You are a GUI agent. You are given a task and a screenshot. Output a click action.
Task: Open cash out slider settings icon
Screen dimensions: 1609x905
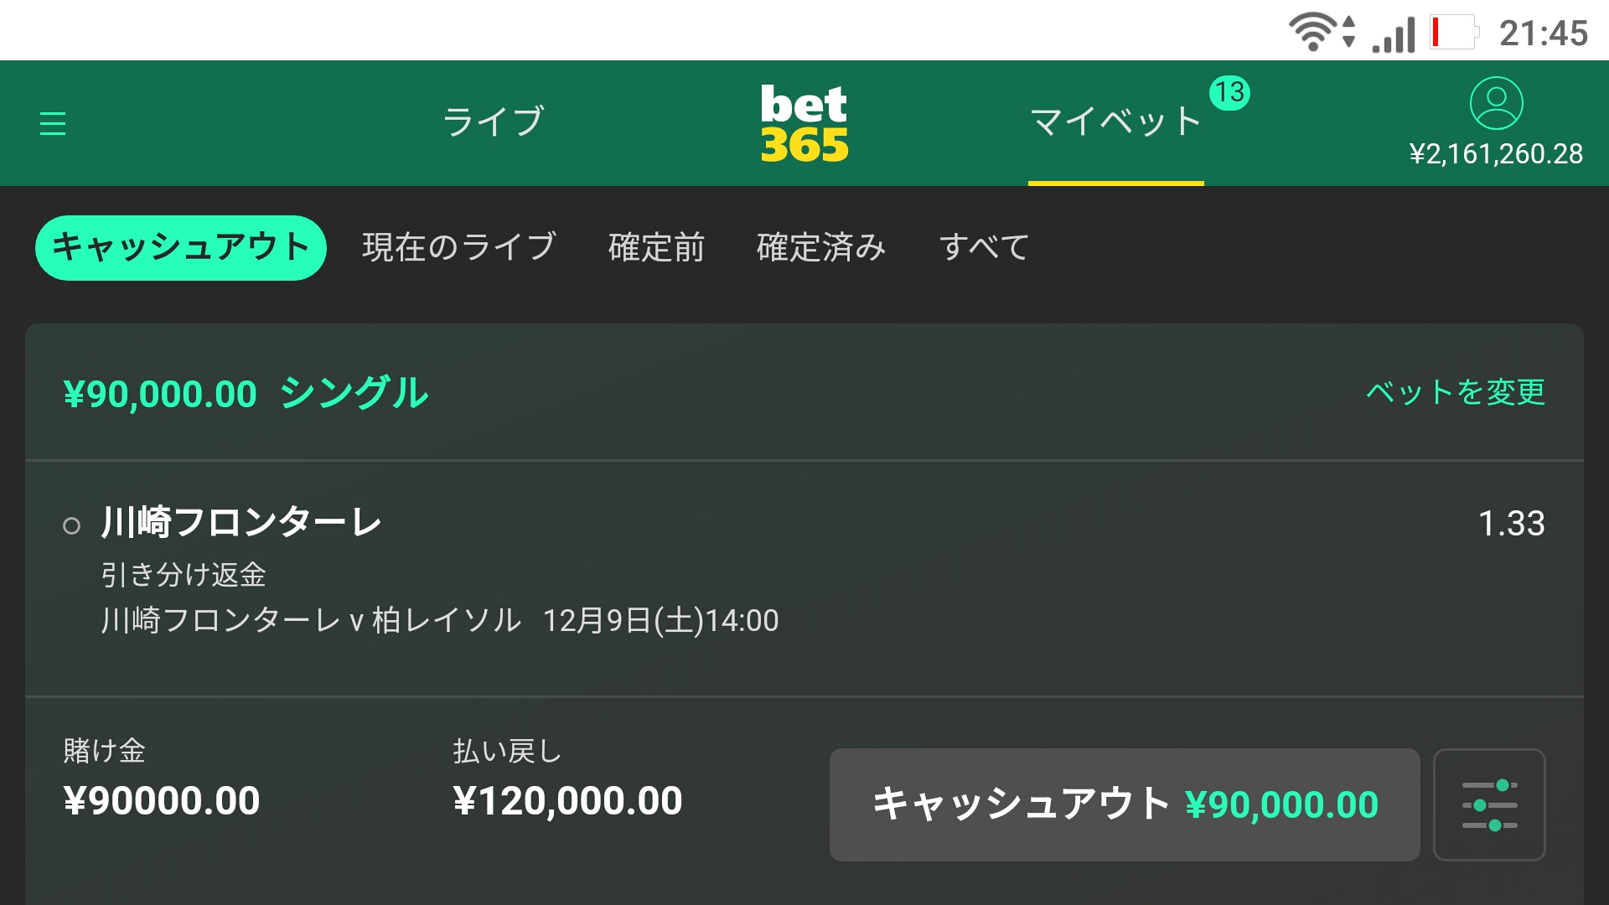tap(1489, 804)
